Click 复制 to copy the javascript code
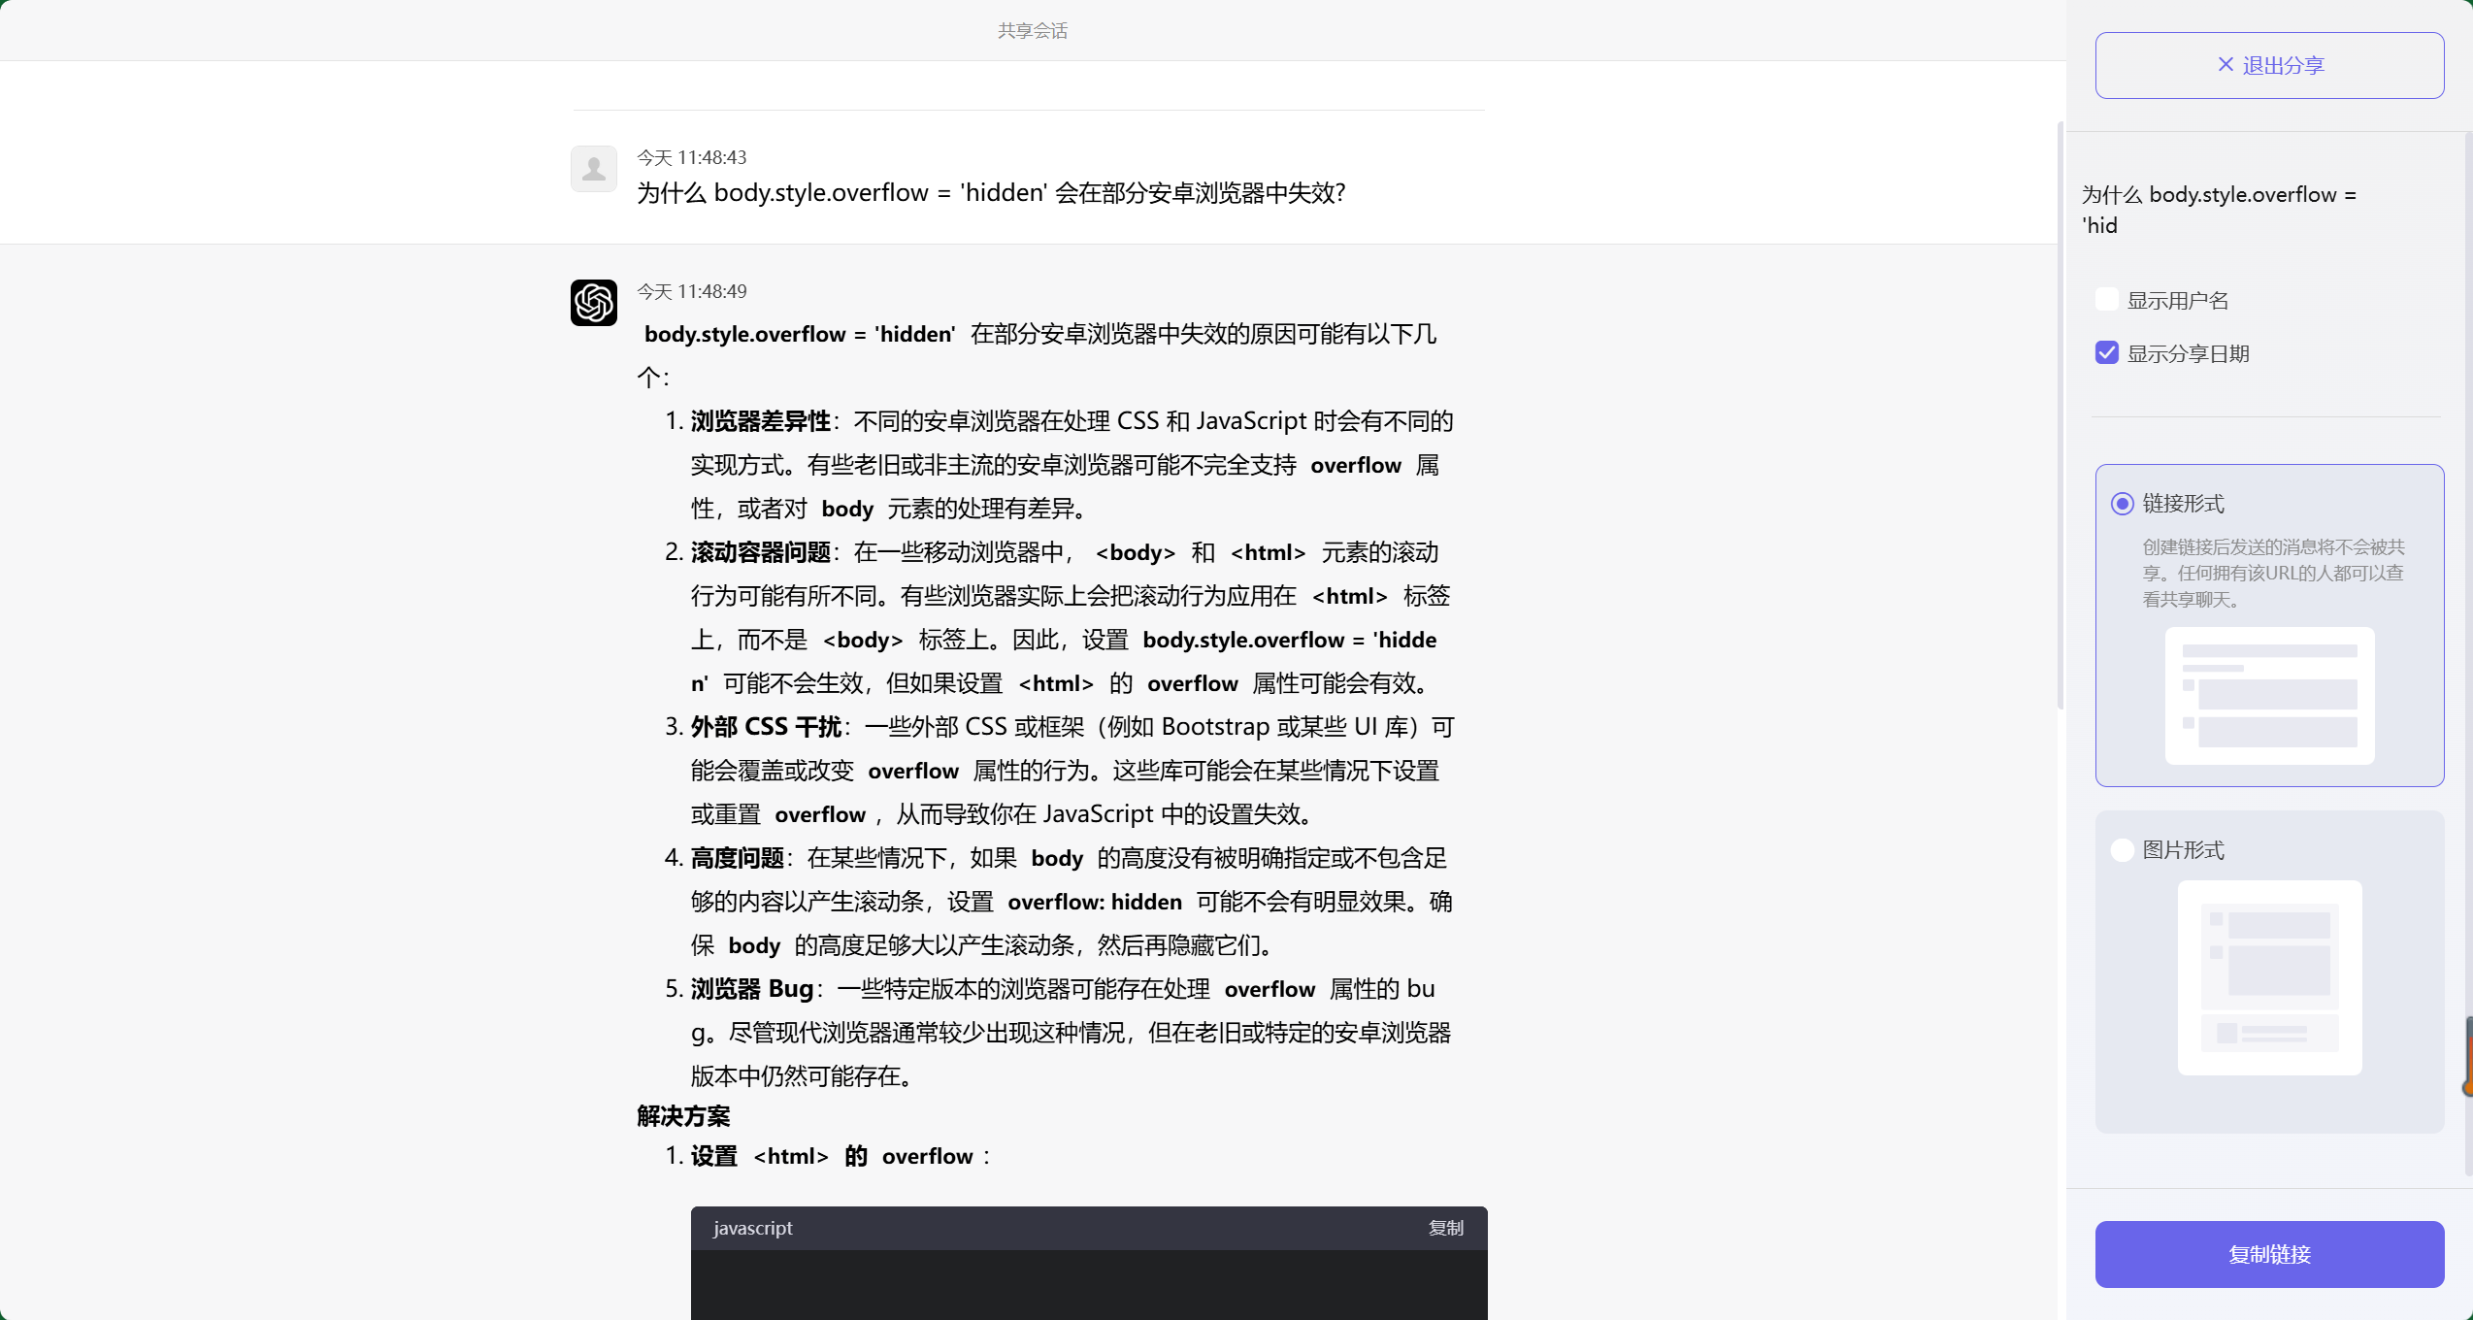Image resolution: width=2473 pixels, height=1320 pixels. pos(1445,1227)
